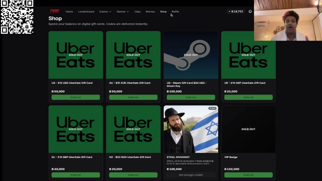Image resolution: width=322 pixels, height=181 pixels.
Task: Click Sold out button for EU UberEats card
Action: (76, 175)
